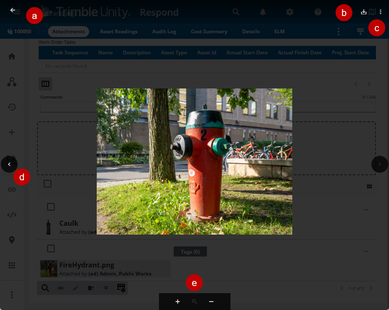
Task: Sort by the Asset Type column header
Action: (x=174, y=53)
